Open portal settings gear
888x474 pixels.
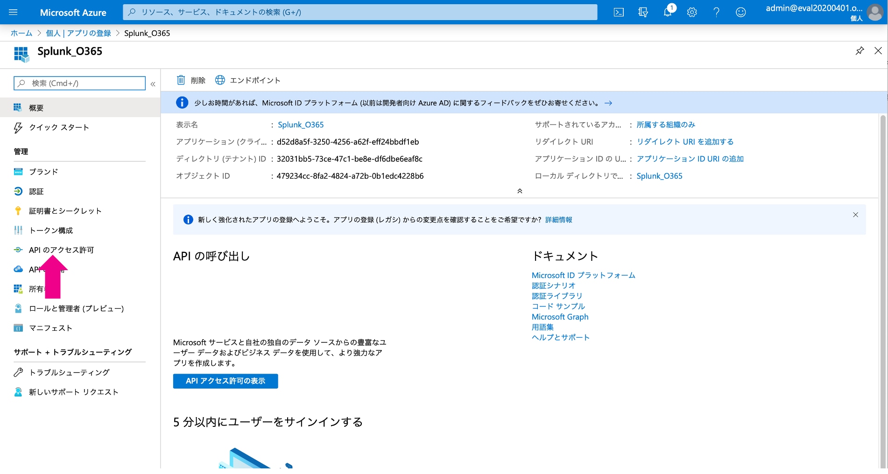(x=692, y=12)
